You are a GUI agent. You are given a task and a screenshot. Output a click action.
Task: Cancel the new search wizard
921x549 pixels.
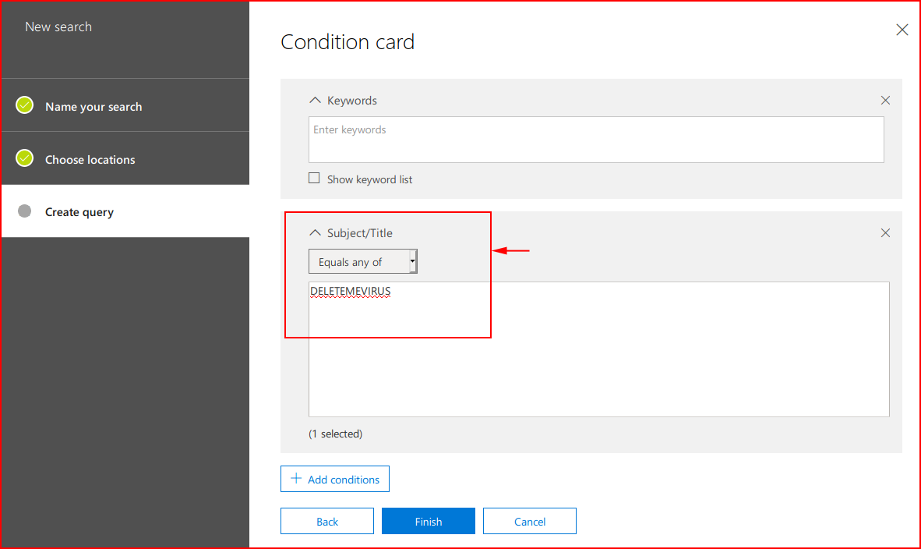530,522
